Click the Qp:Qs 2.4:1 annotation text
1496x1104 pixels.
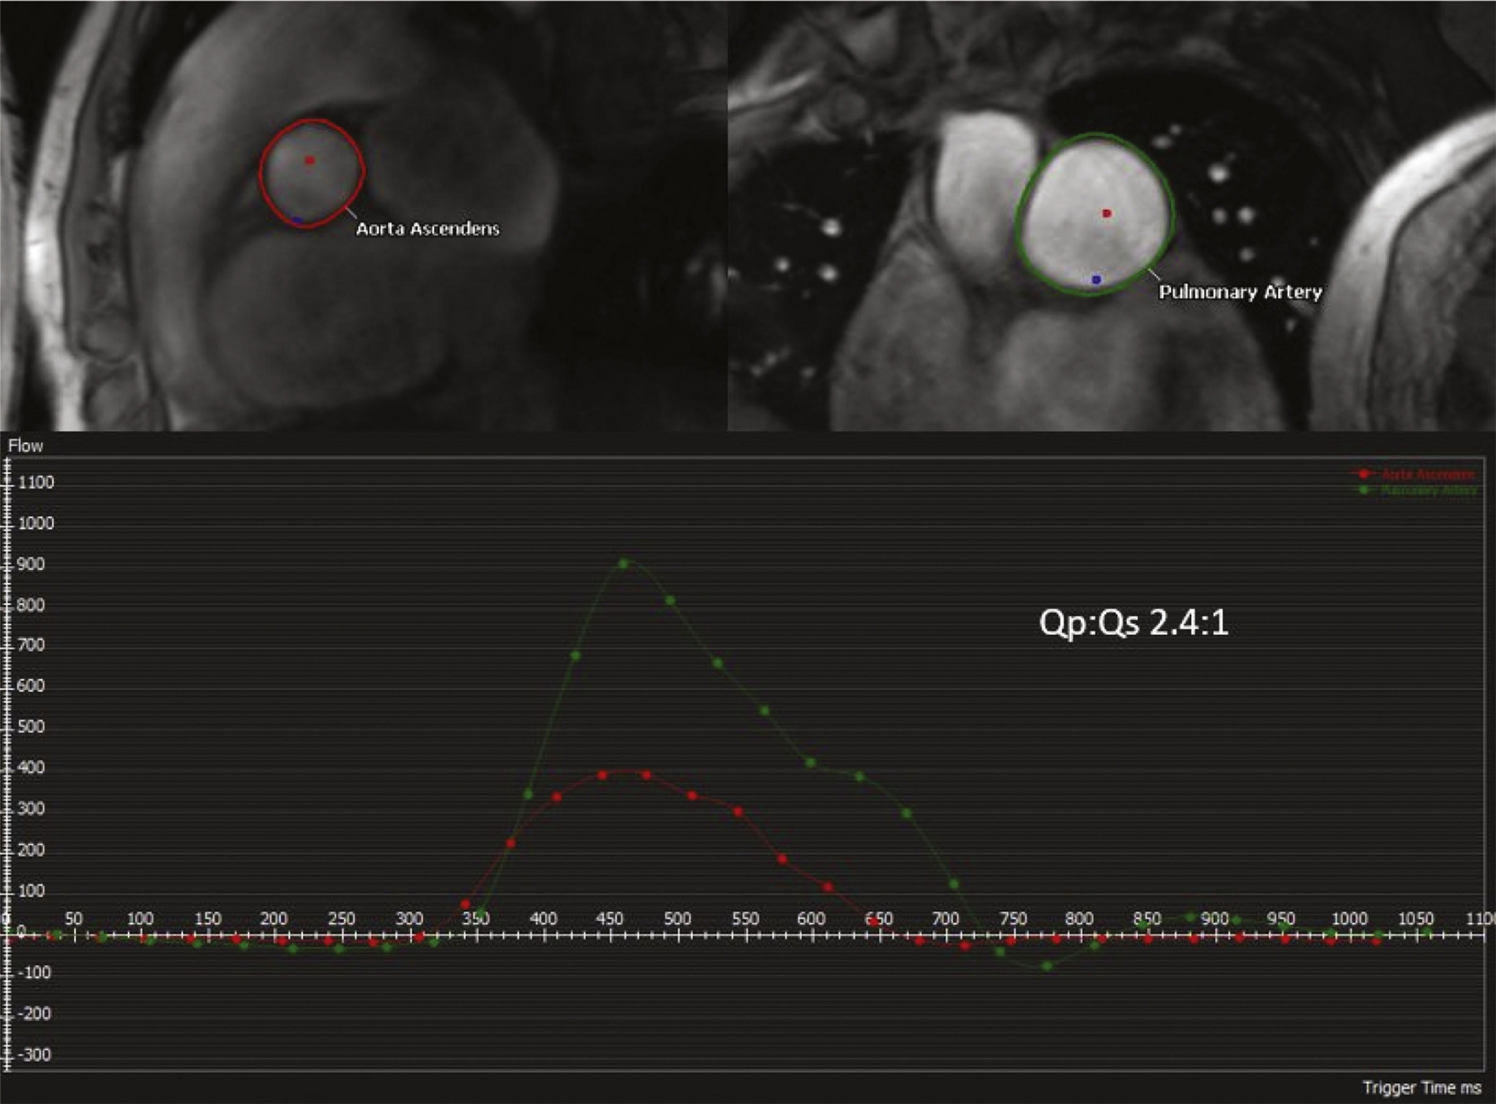1134,624
